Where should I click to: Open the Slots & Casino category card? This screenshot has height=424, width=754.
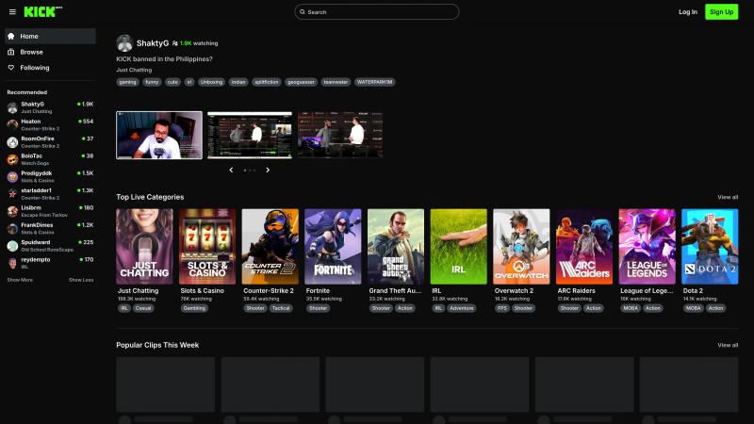pos(207,246)
